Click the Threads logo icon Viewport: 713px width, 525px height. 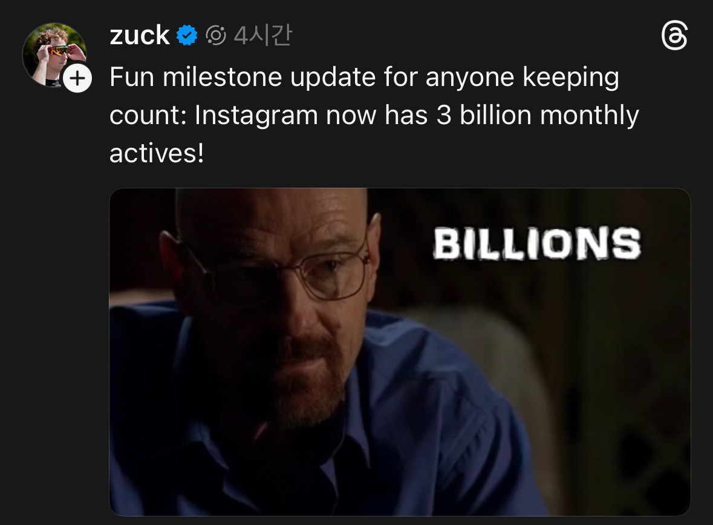[x=674, y=35]
